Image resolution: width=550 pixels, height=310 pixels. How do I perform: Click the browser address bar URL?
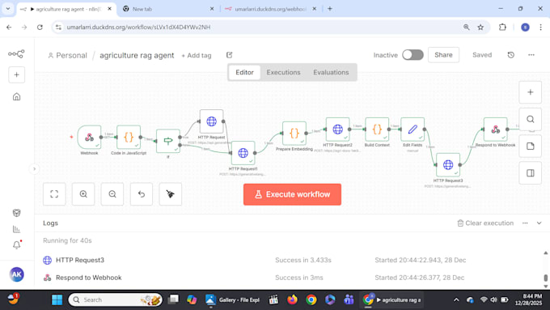138,27
